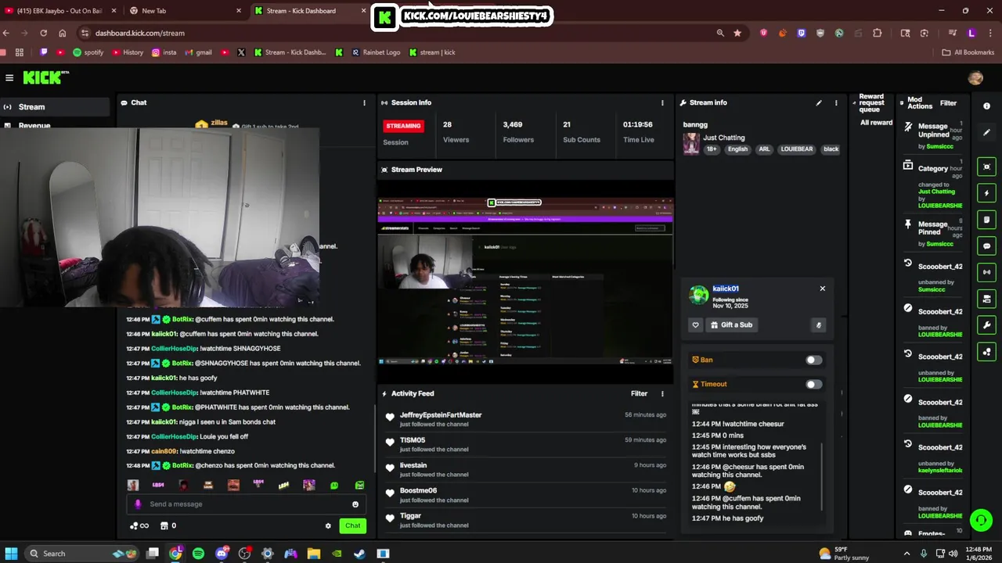1002x563 pixels.
Task: Open All Bookmarks folder
Action: [x=968, y=52]
